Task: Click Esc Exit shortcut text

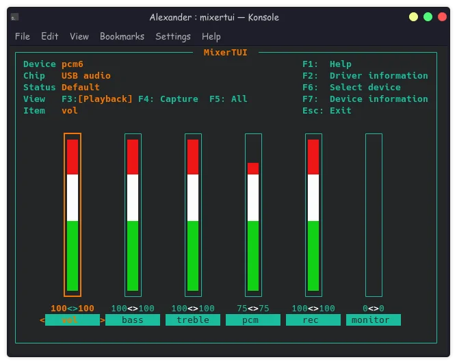Action: [327, 110]
